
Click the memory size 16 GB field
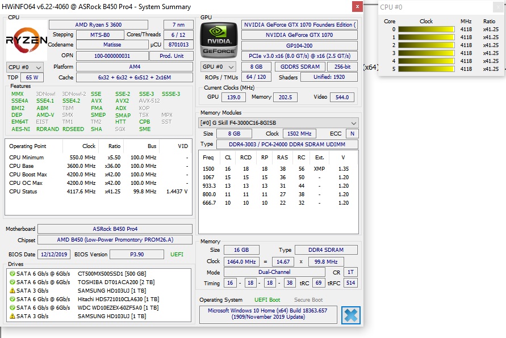point(241,250)
